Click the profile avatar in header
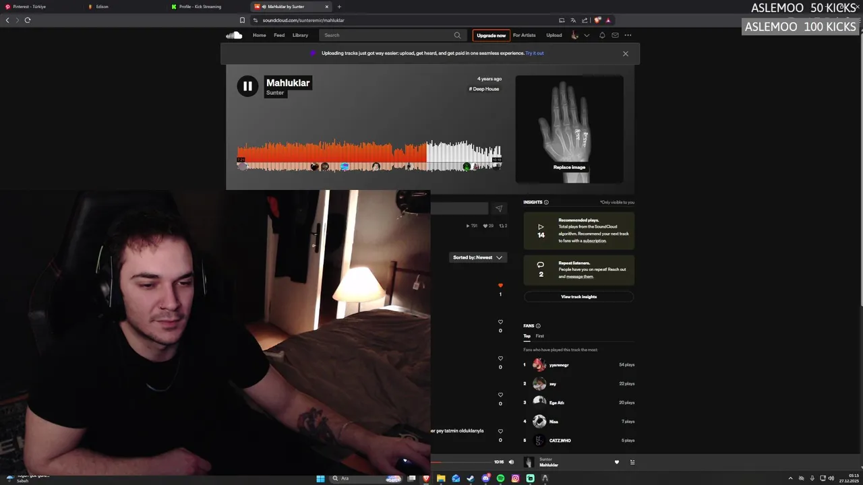This screenshot has height=485, width=863. [575, 35]
